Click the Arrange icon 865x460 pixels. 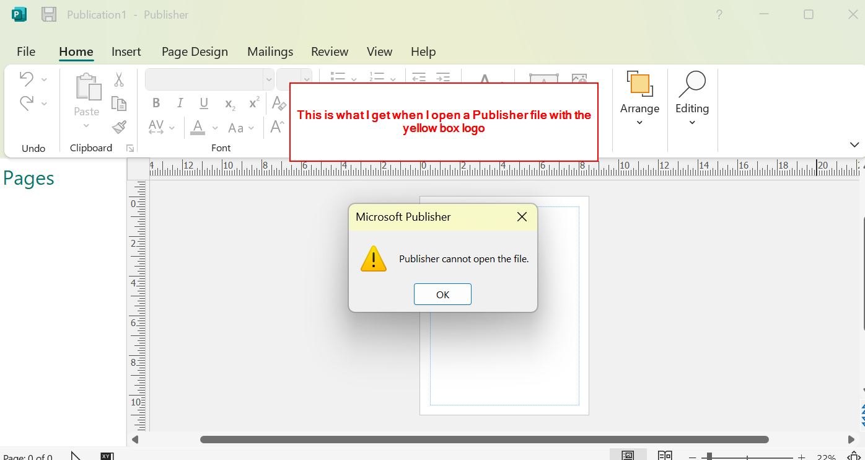pyautogui.click(x=639, y=84)
